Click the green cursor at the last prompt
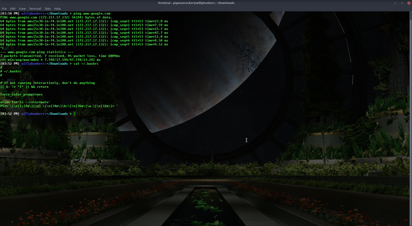 [74, 114]
